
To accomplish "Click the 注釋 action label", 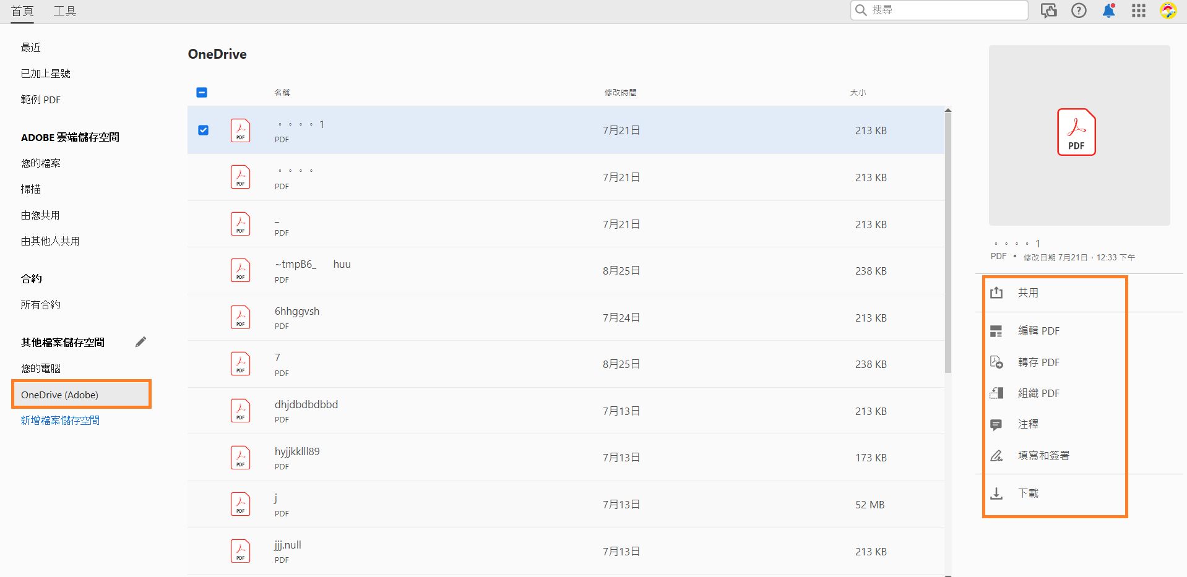I will (x=1028, y=424).
